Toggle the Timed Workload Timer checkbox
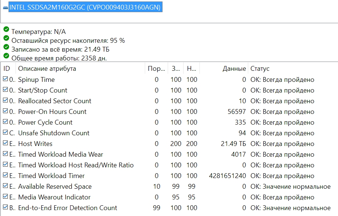The width and height of the screenshot is (338, 216). [x=6, y=175]
